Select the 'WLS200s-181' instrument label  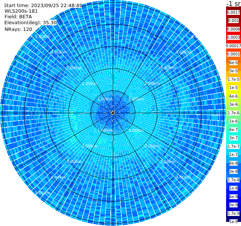(21, 11)
